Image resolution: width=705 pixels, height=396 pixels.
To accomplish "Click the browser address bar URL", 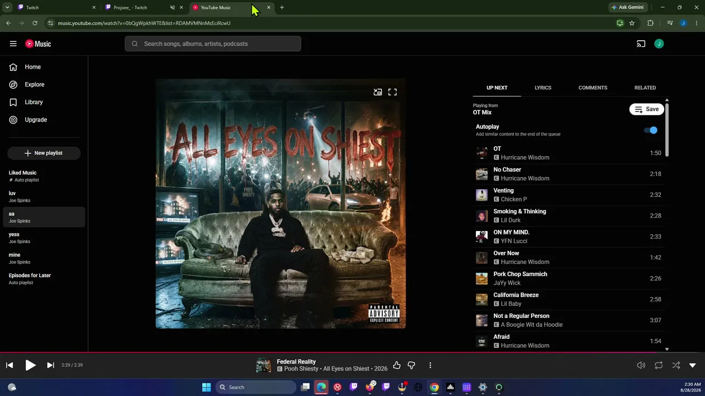I will [144, 23].
